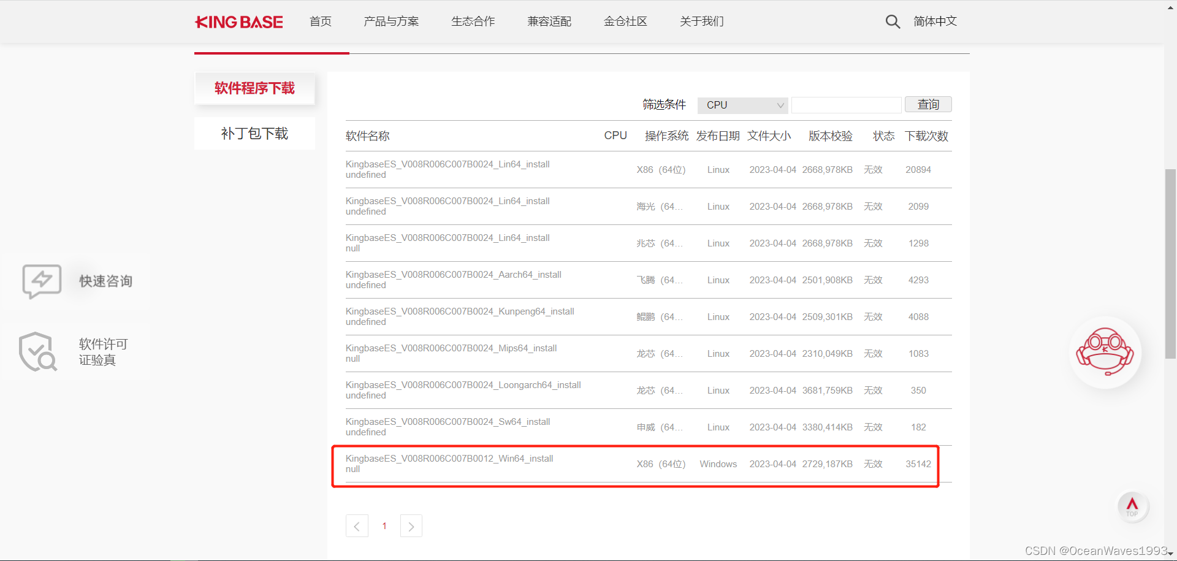
Task: Open the search magnifier icon
Action: click(x=893, y=21)
